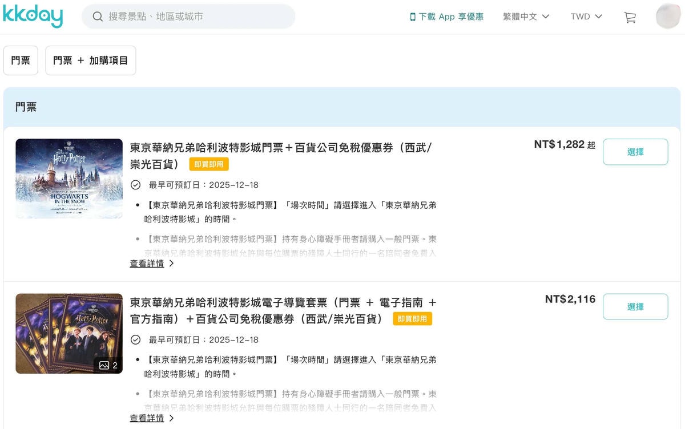This screenshot has height=429, width=685.
Task: Click the 門票 section header text
Action: pyautogui.click(x=26, y=107)
